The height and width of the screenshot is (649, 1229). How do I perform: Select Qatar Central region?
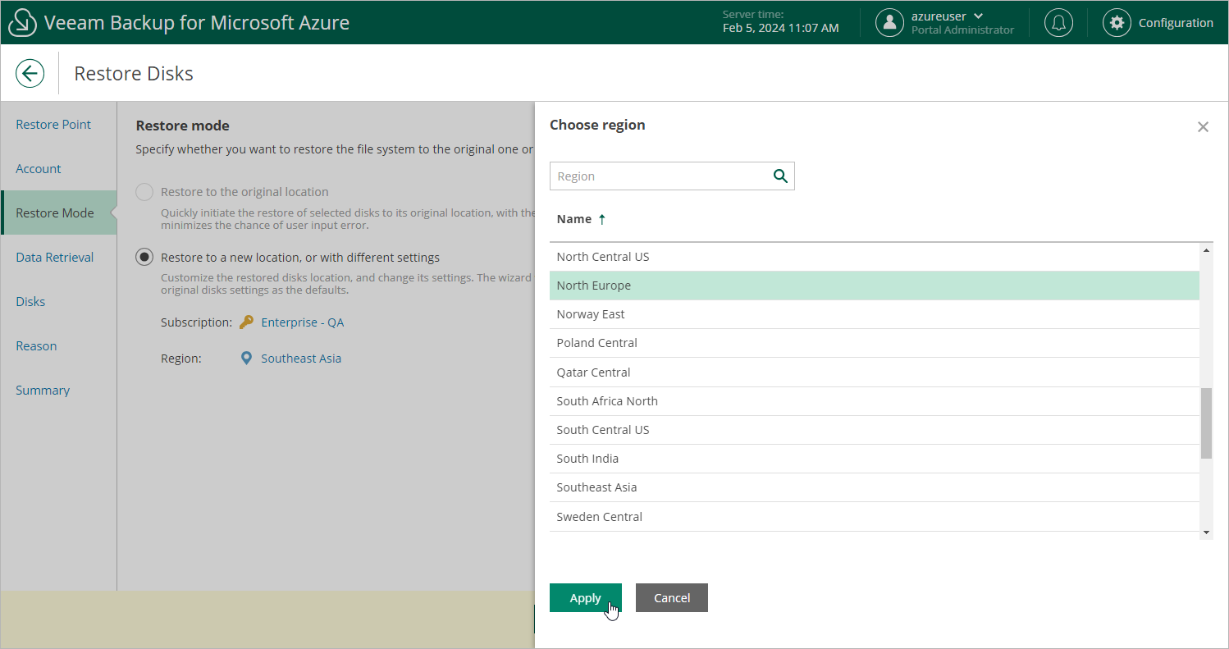point(875,372)
